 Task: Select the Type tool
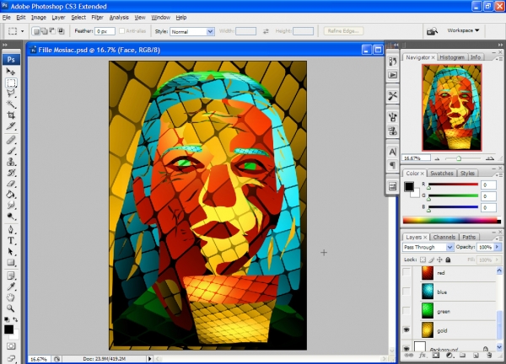[x=11, y=240]
